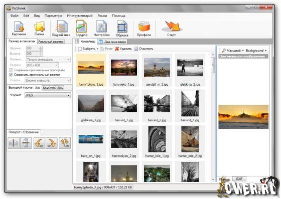Toggle Сохранить оригинальный размер checkbox

pos(11,75)
